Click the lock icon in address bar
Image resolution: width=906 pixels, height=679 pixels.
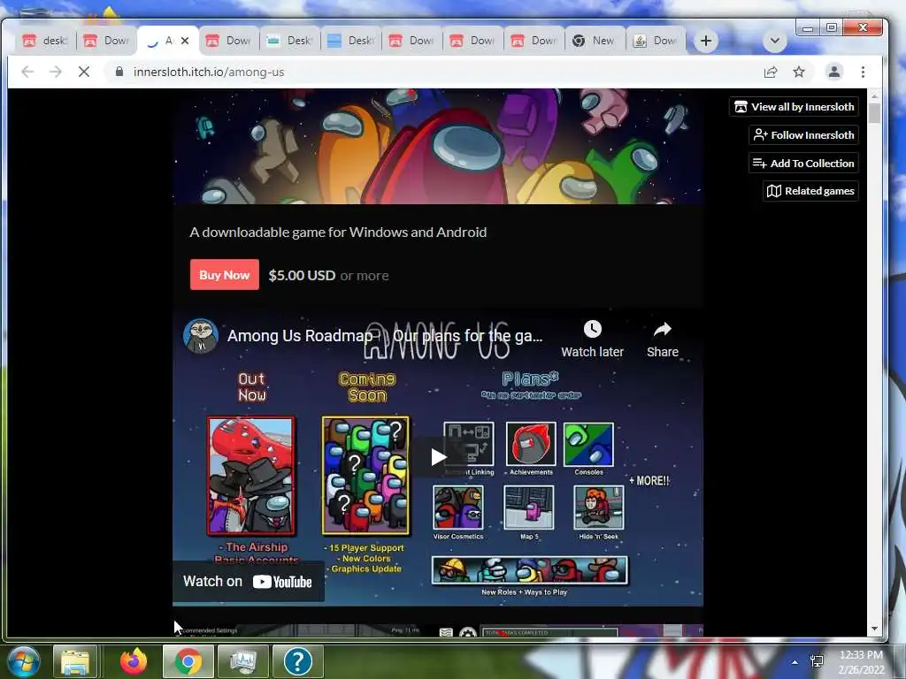click(119, 72)
